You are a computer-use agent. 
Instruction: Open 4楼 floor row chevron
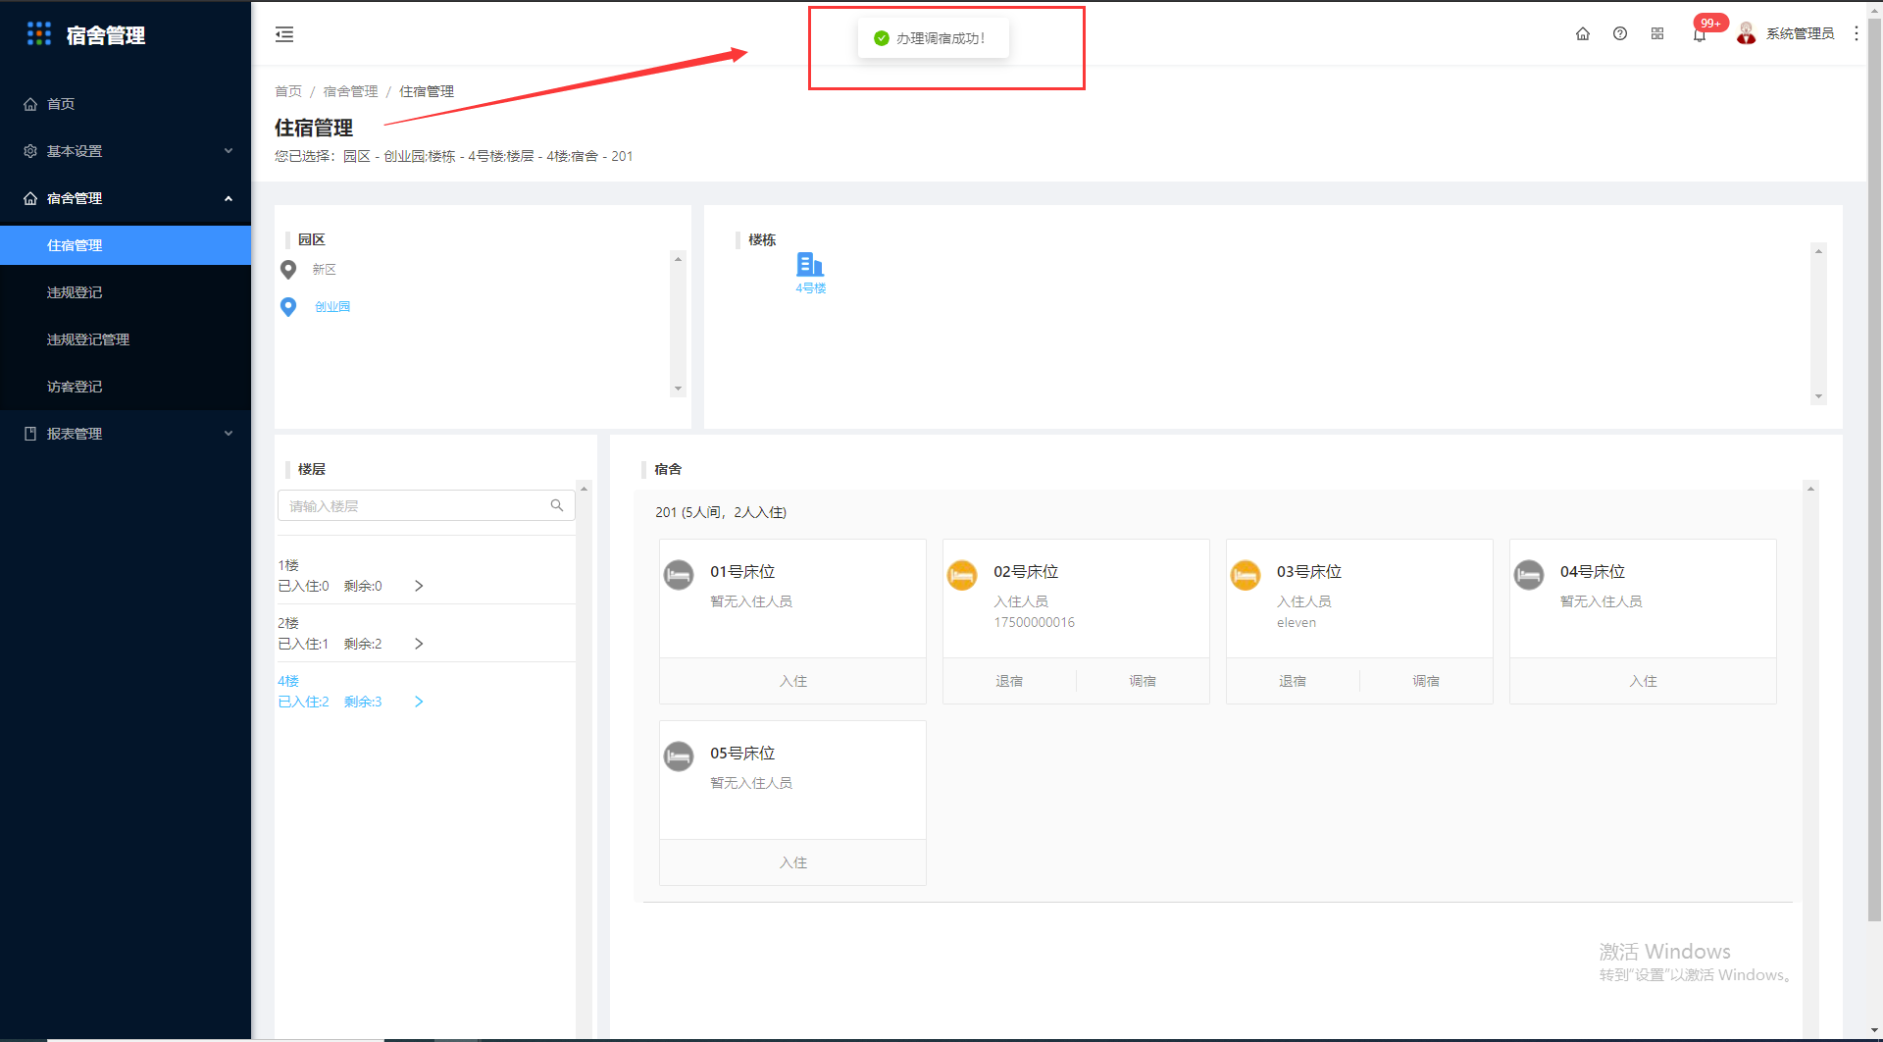pyautogui.click(x=419, y=702)
